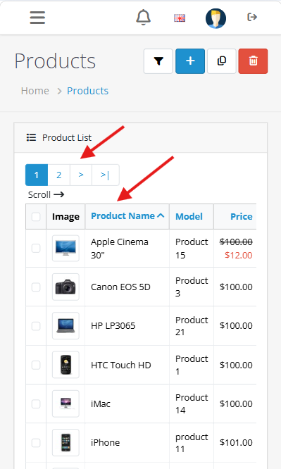The height and width of the screenshot is (469, 281).
Task: Click the $12.00 special price
Action: pos(239,255)
